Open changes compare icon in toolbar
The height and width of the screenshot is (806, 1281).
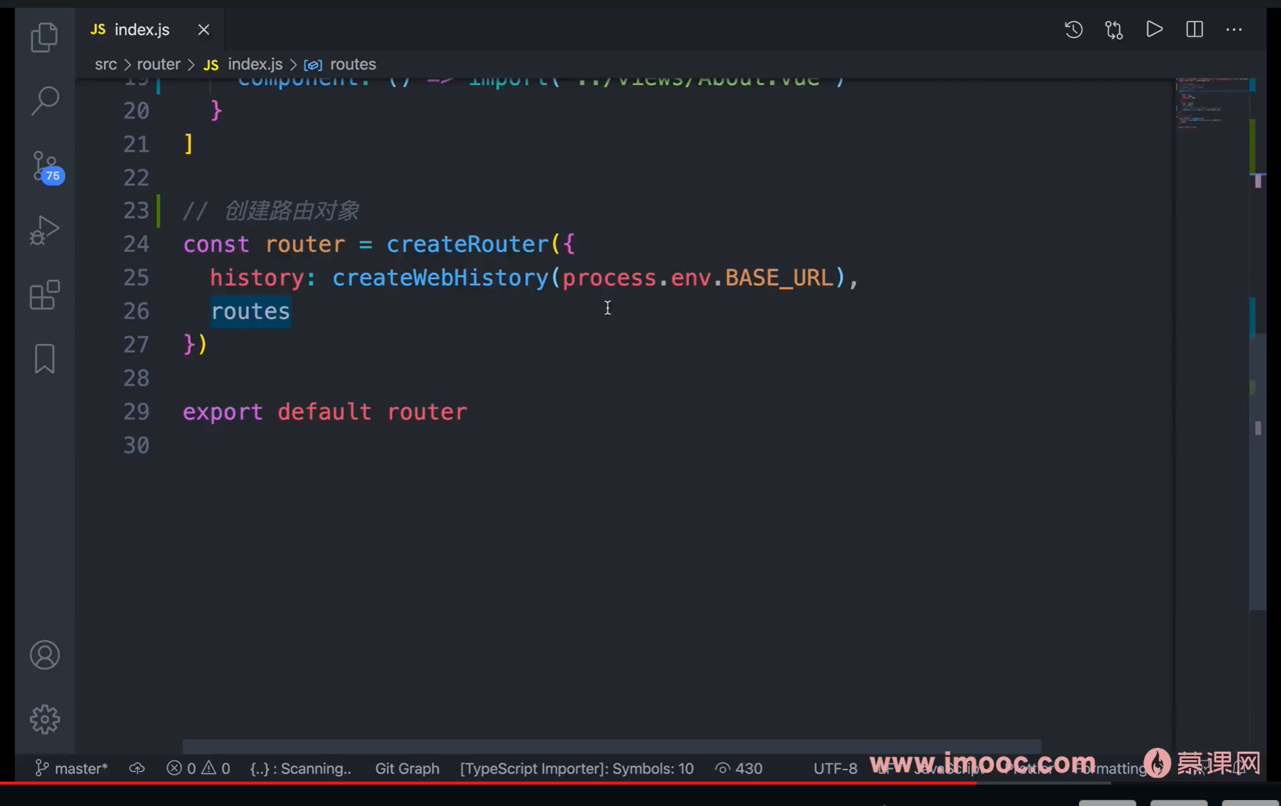pyautogui.click(x=1114, y=29)
